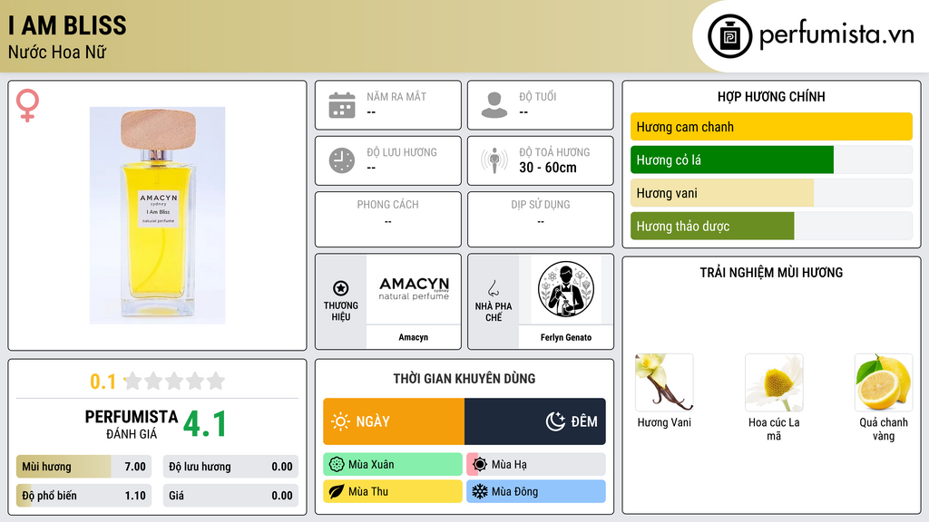Click the Hương cỏ lá accord bar

[771, 159]
